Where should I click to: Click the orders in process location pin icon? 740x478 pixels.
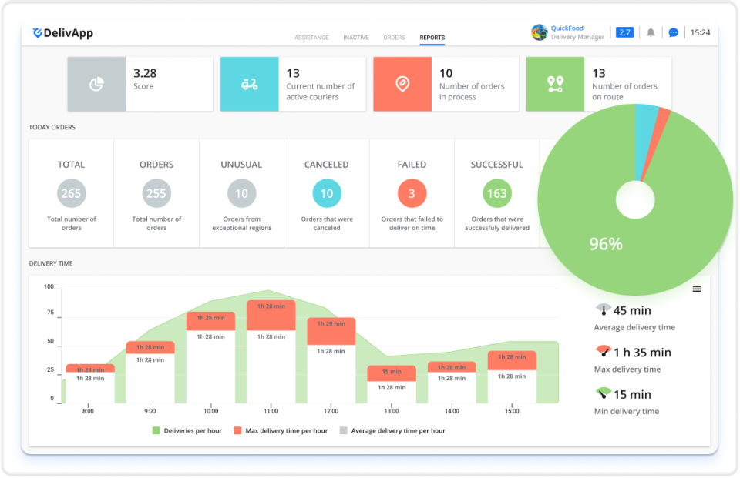(402, 83)
